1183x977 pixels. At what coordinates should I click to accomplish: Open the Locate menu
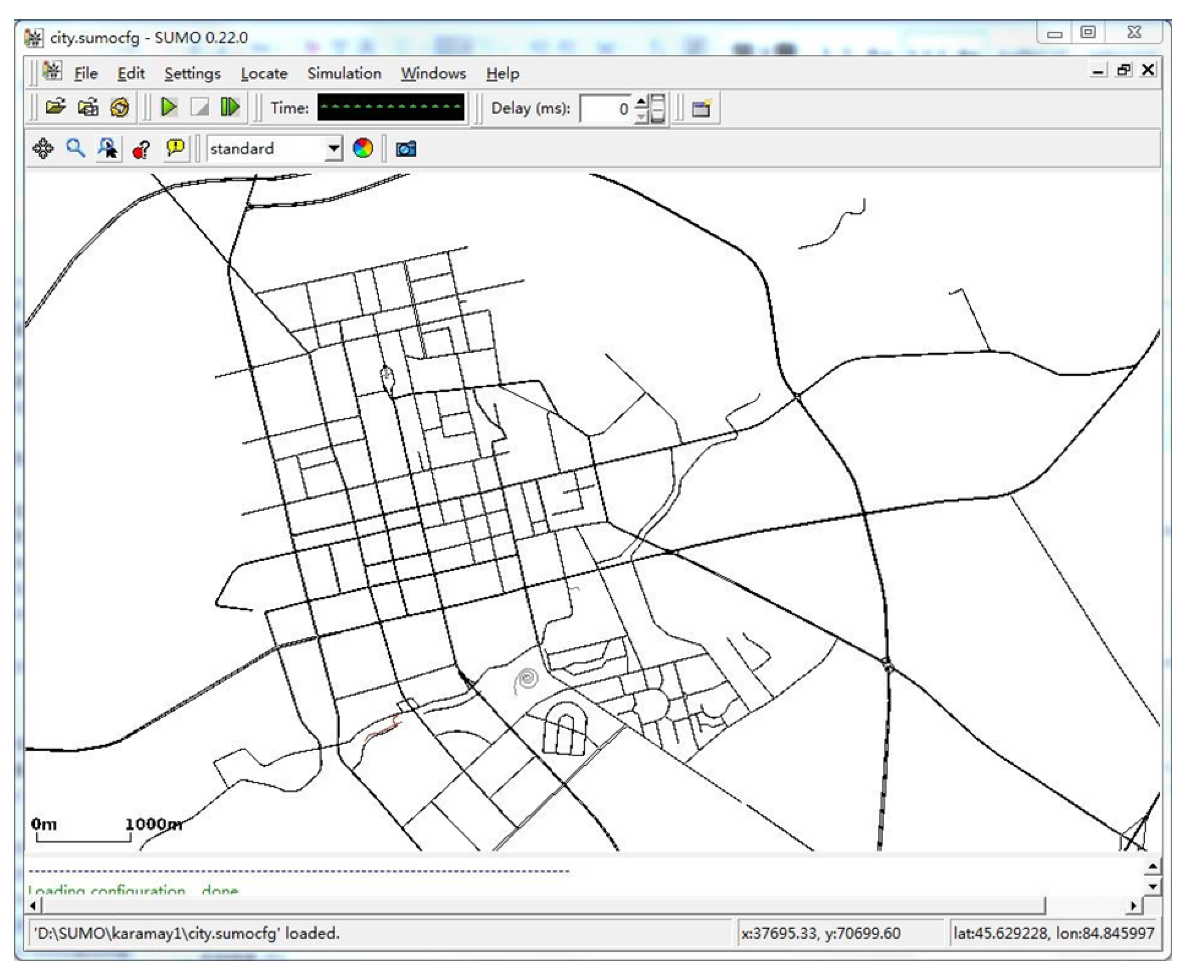(264, 73)
